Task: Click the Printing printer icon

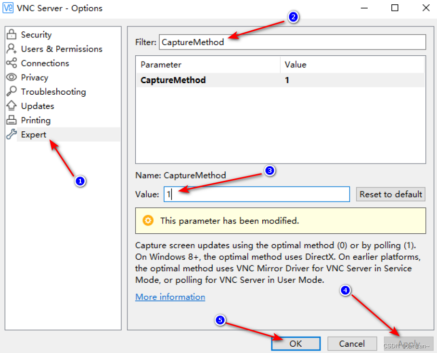Action: [12, 120]
